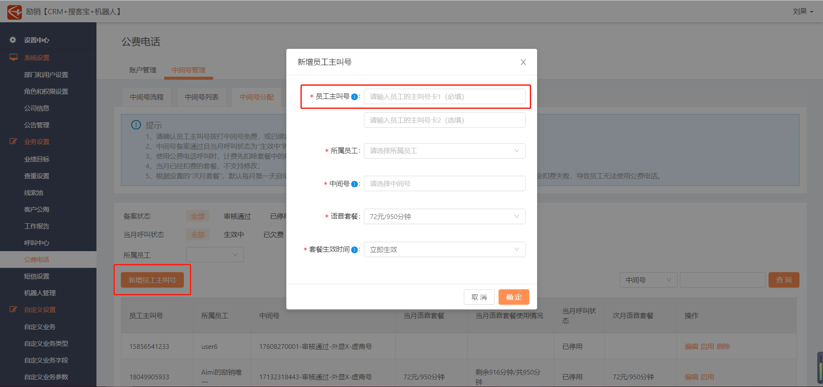The image size is (823, 387).
Task: Click the info icon beside 中间号 label
Action: (x=354, y=184)
